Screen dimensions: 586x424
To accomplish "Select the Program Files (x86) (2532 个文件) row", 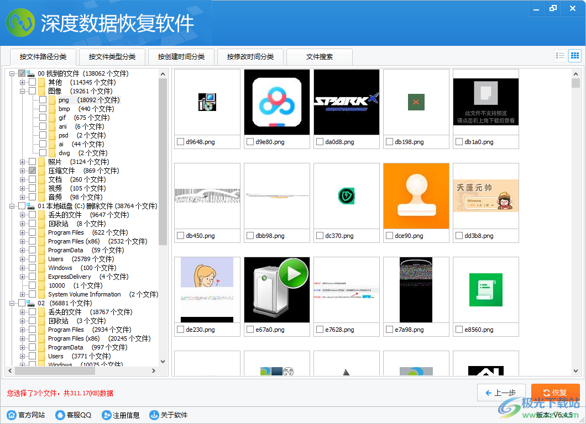I will point(97,241).
